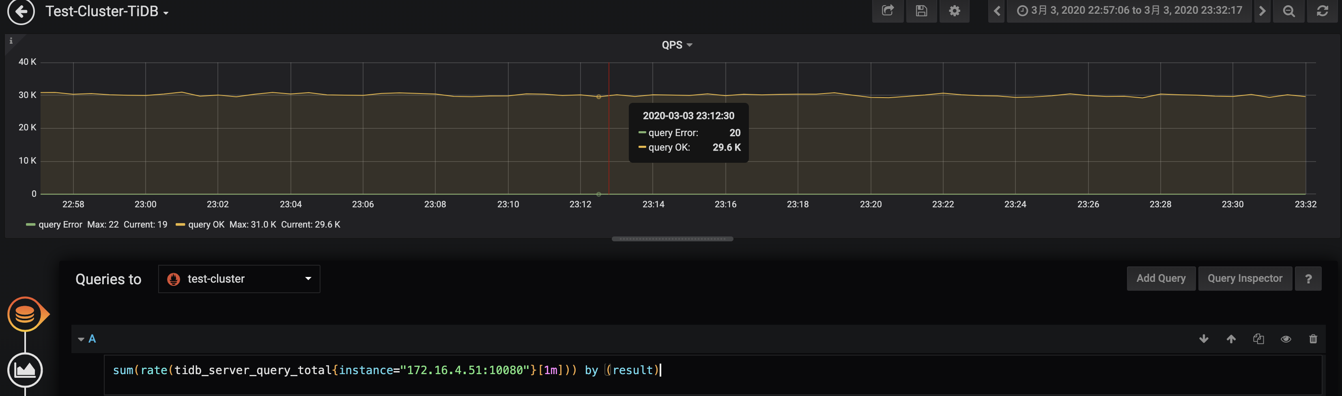This screenshot has height=396, width=1342.
Task: Delete query A with the trash icon
Action: (x=1313, y=339)
